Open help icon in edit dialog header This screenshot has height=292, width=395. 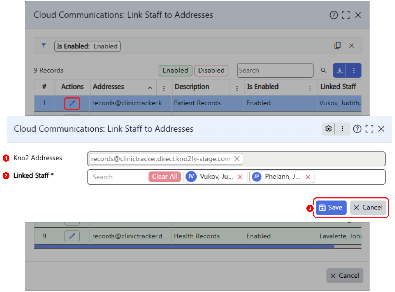pyautogui.click(x=357, y=129)
